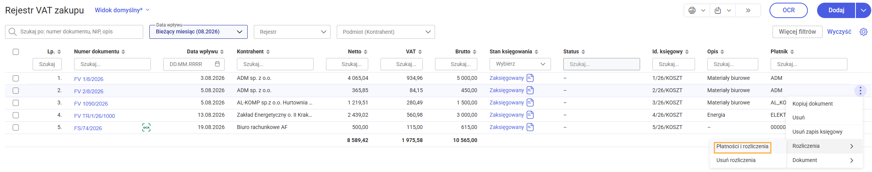The width and height of the screenshot is (872, 172).
Task: Click the export document icon
Action: coord(718,10)
